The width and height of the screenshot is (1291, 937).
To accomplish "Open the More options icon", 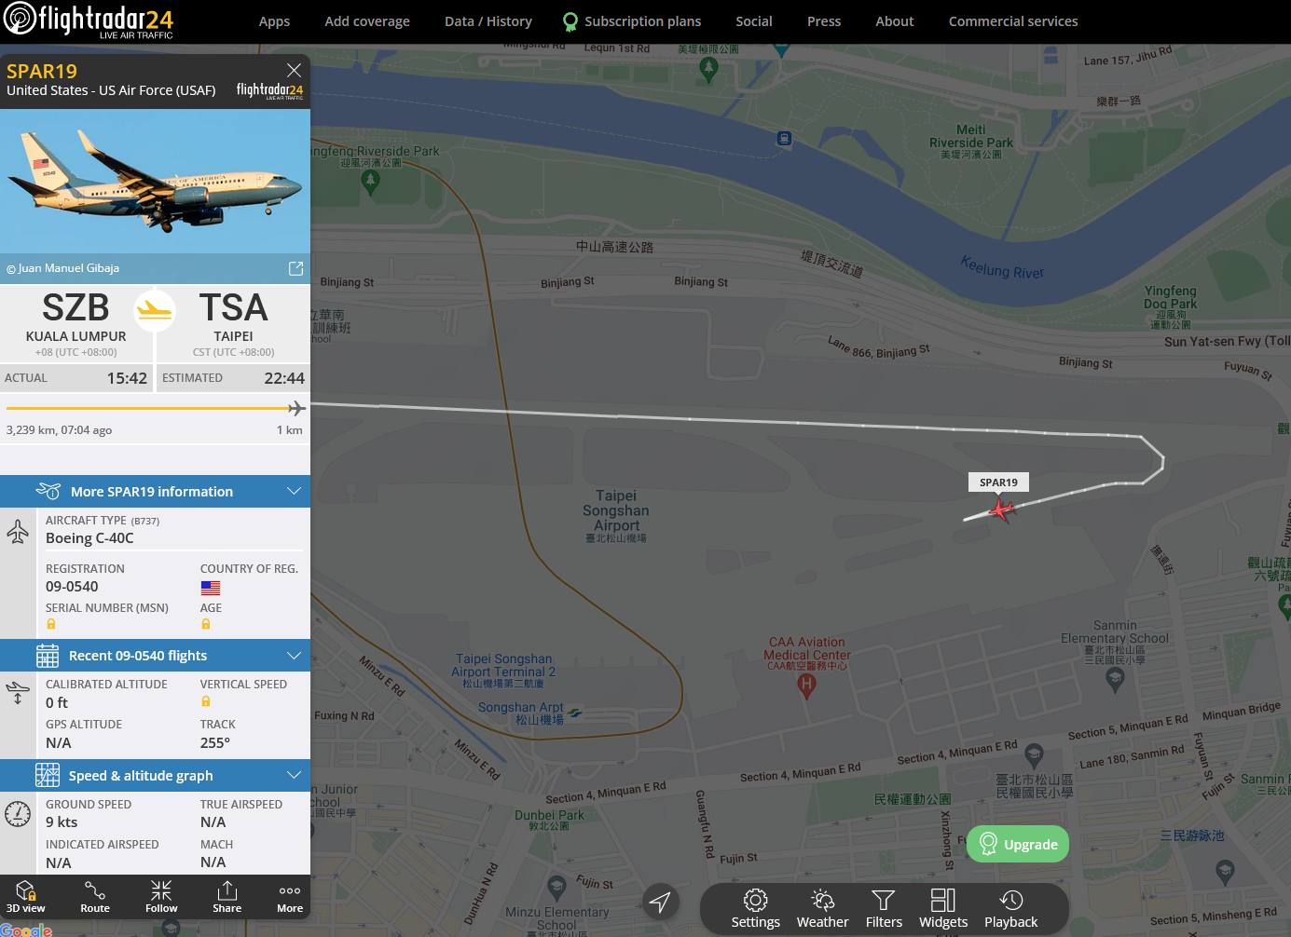I will [x=290, y=897].
